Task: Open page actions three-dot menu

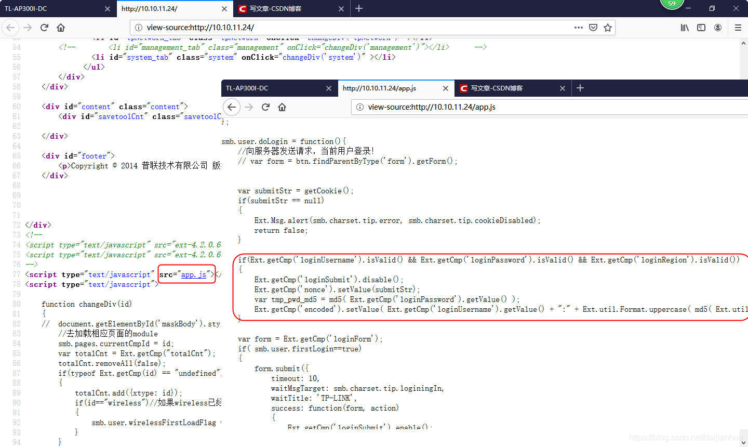Action: [579, 28]
